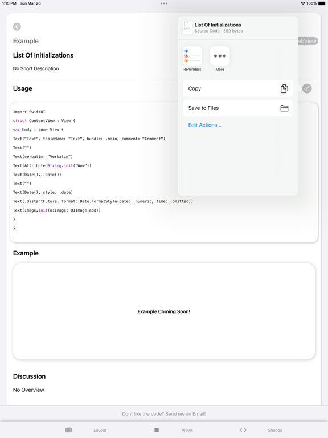Screen dimensions: 328x438
Task: Click the 'Text(Image.init(uiImage: UIImage.add))' line
Action: click(56, 210)
